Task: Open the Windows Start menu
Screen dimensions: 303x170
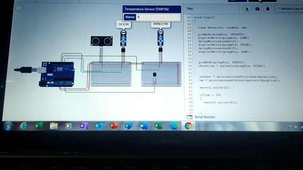Action: (8, 126)
